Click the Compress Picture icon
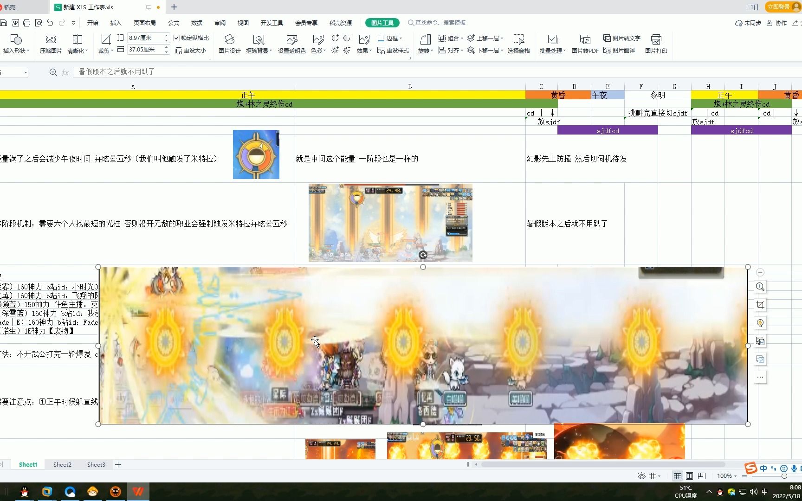This screenshot has width=802, height=501. (51, 40)
